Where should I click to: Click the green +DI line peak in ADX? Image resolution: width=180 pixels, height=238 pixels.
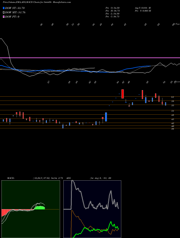(111, 222)
